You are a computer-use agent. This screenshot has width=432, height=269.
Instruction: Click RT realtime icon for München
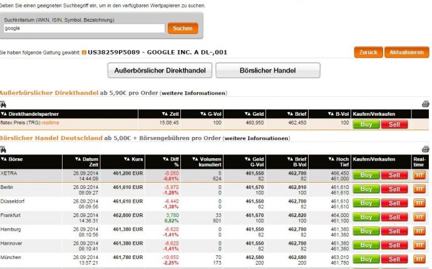(419, 260)
